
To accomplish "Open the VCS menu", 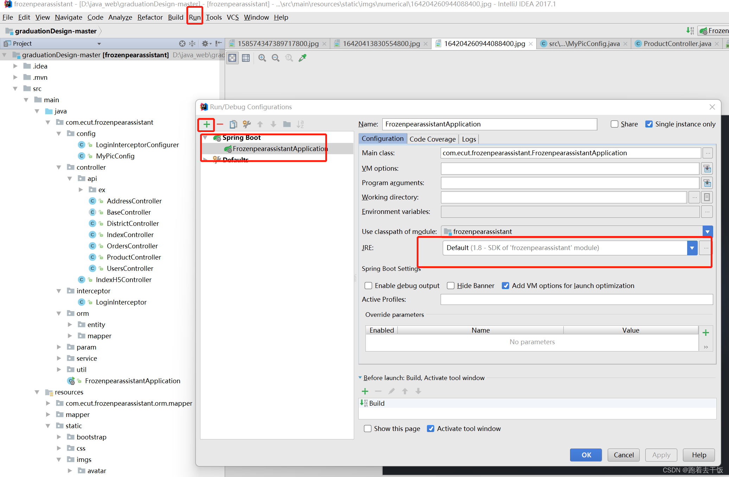I will click(232, 17).
